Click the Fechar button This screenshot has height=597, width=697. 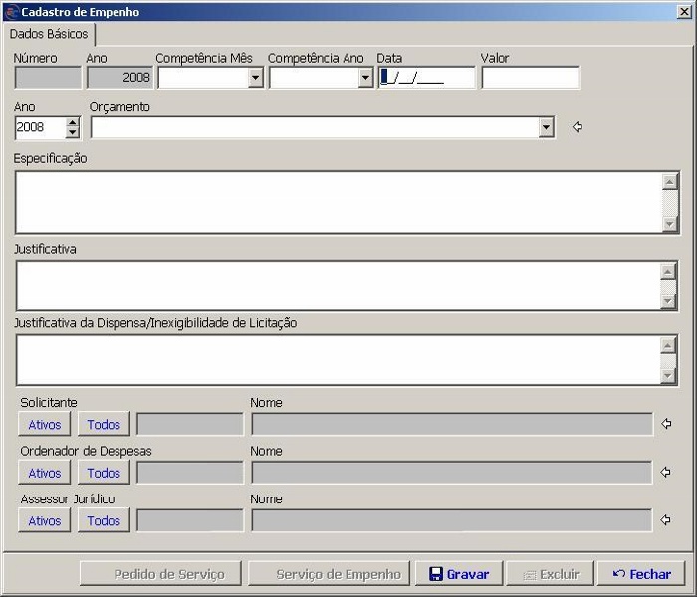641,574
